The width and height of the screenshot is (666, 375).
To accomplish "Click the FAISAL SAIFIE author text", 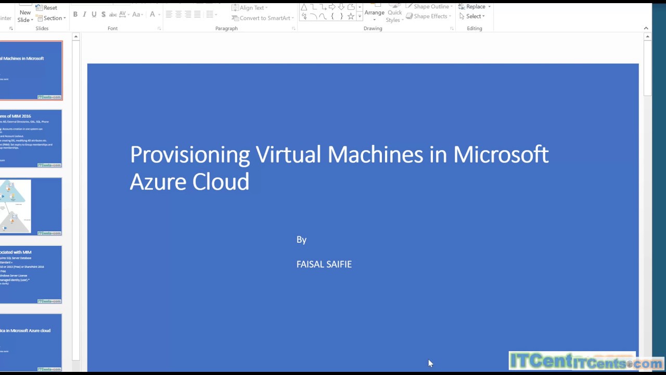I will [x=324, y=264].
